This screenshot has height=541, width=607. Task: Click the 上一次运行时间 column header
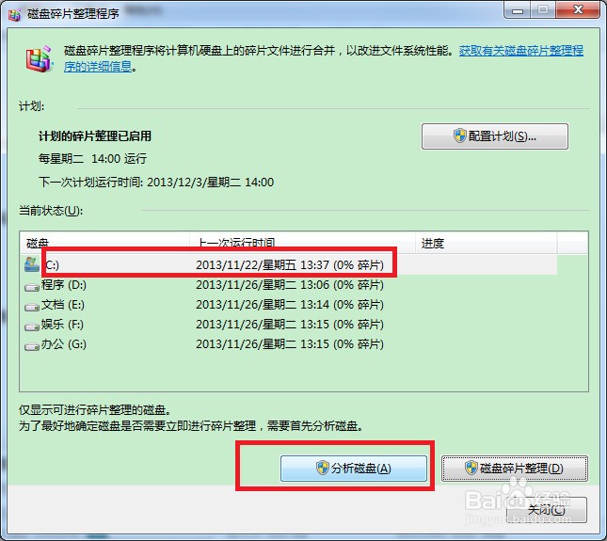(x=302, y=243)
